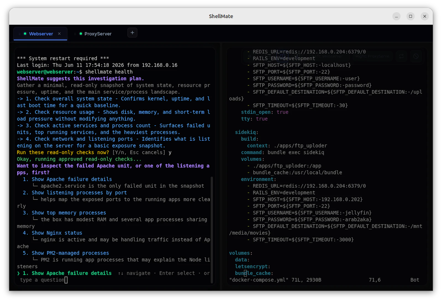This screenshot has height=301, width=442.
Task: Click 'command: bundle exec sidekiq' line
Action: click(283, 153)
